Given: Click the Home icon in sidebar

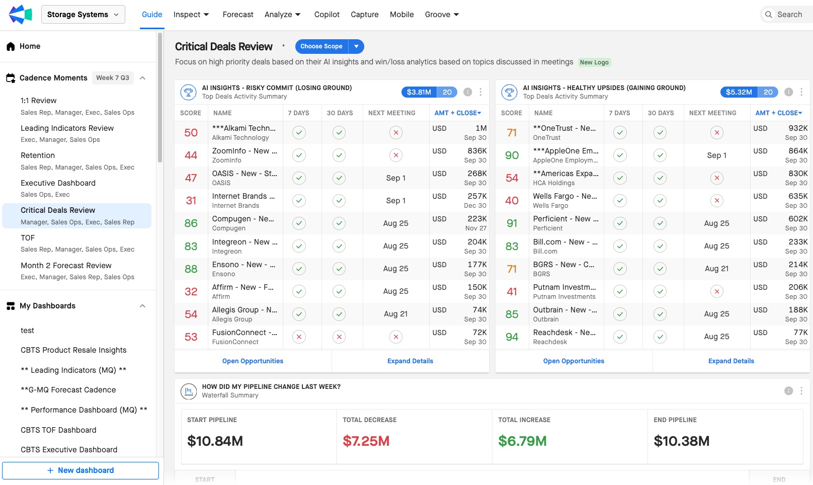Looking at the screenshot, I should click(11, 46).
